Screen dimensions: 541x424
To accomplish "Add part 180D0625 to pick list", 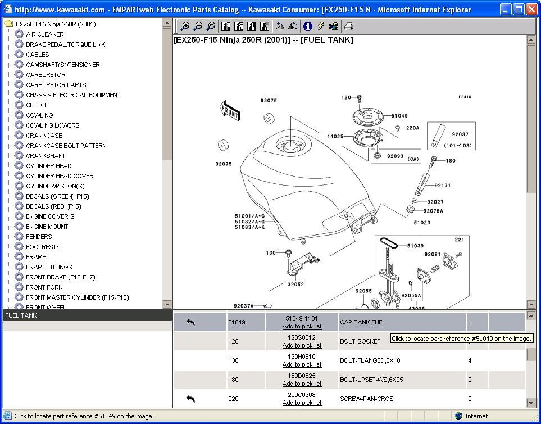I will [x=302, y=384].
